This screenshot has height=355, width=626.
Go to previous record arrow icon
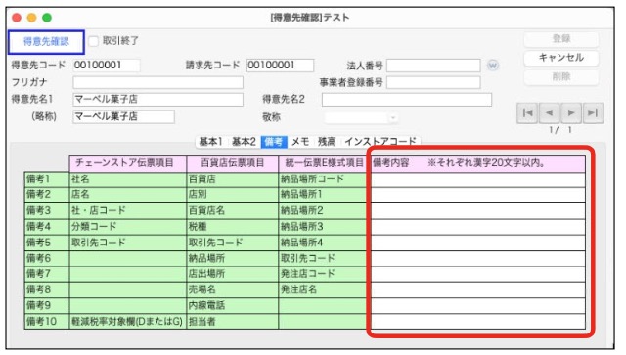[549, 113]
